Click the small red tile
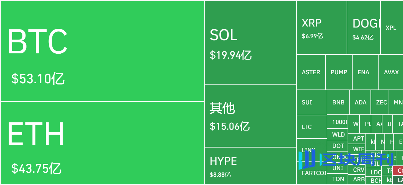 (x=398, y=171)
